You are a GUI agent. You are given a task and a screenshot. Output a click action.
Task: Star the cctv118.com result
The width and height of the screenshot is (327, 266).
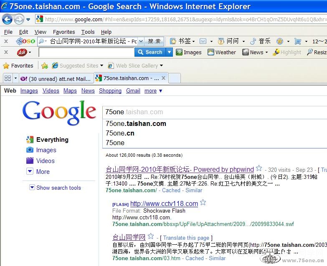pos(203,202)
